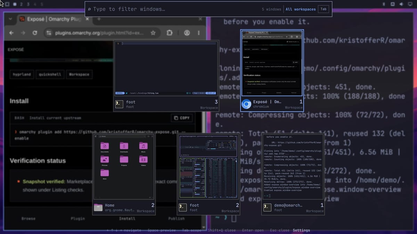Click 'Enter open' hint
Viewport: 417px width, 234px height.
(x=253, y=230)
